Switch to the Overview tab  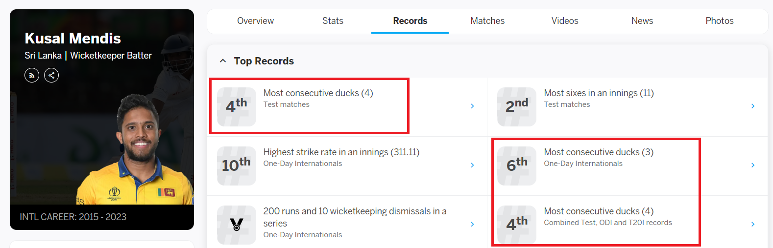coord(255,21)
